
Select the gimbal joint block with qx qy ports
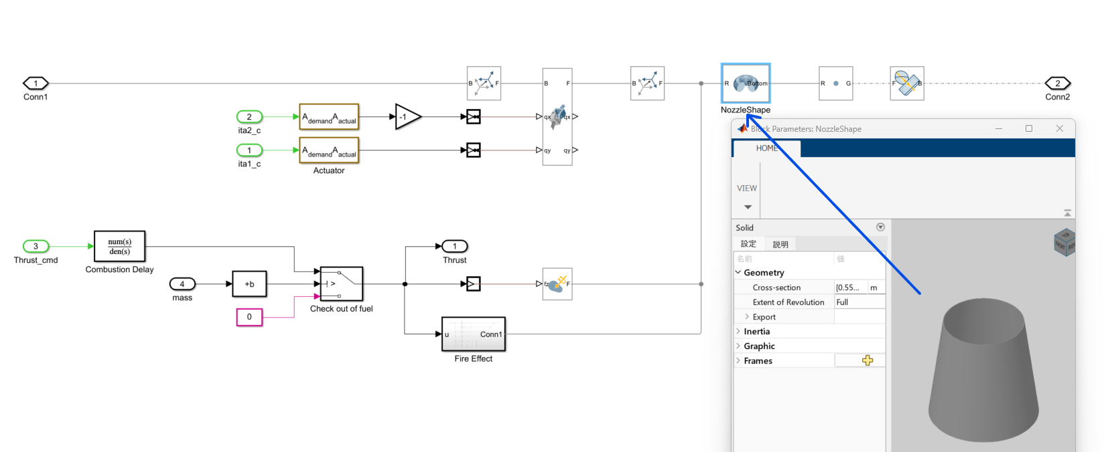tap(557, 116)
